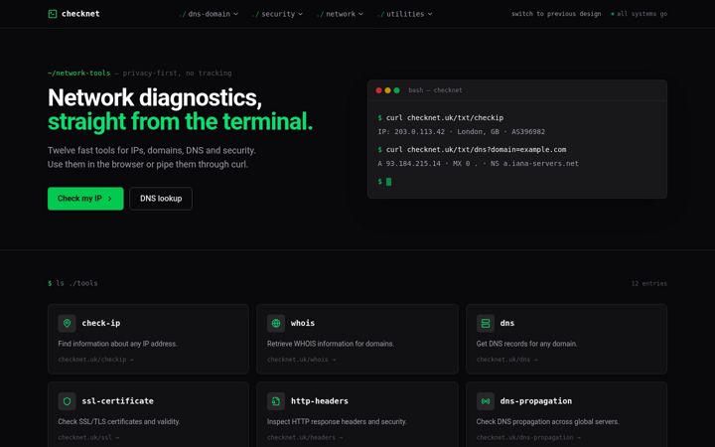This screenshot has width=715, height=447.
Task: Expand the security menu chevron
Action: click(301, 14)
